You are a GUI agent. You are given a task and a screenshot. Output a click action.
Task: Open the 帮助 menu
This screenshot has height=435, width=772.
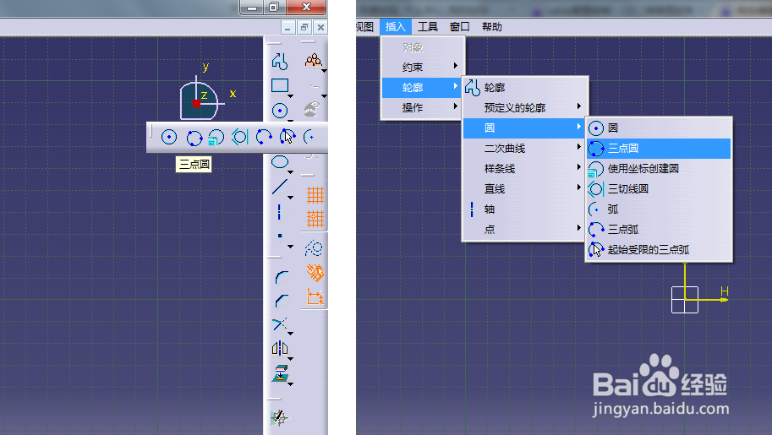[x=491, y=26]
